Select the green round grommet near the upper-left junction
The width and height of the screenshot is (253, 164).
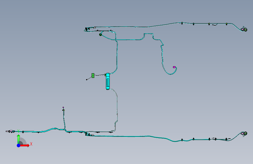(x=100, y=34)
